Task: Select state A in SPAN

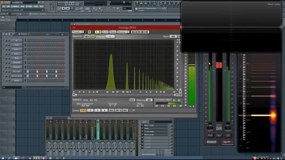Action: 97,32
